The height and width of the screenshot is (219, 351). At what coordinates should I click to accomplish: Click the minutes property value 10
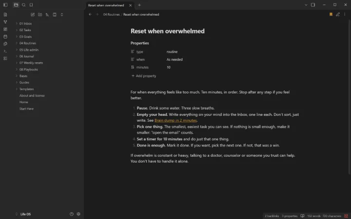169,67
